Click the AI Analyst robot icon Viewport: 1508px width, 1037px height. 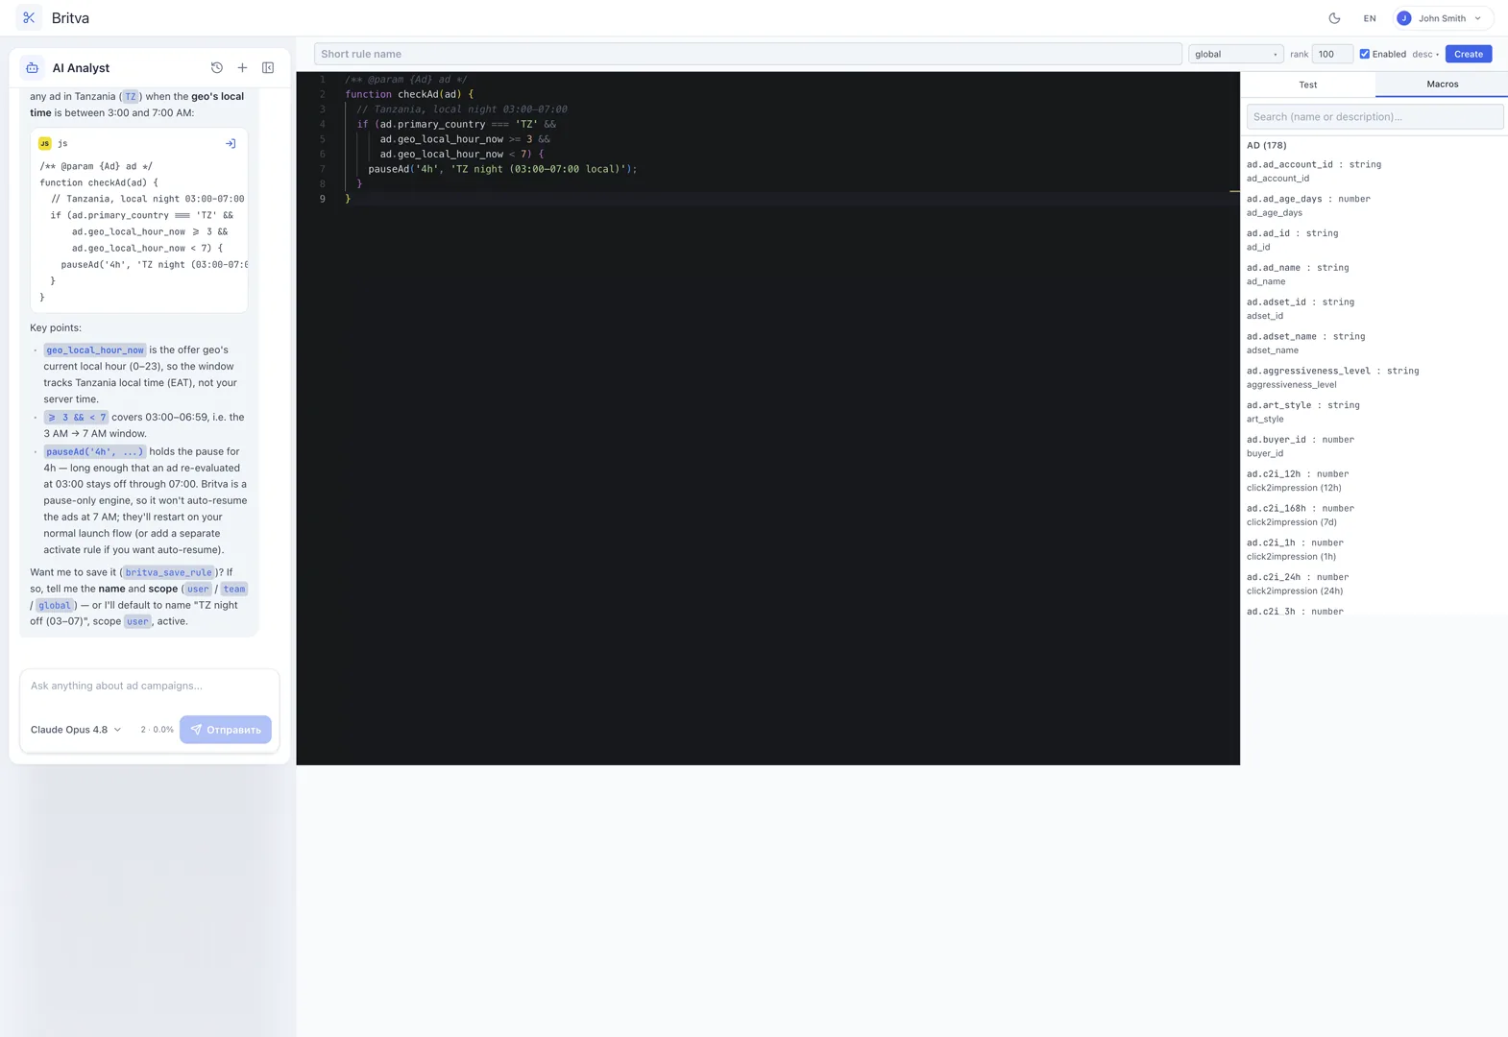33,68
